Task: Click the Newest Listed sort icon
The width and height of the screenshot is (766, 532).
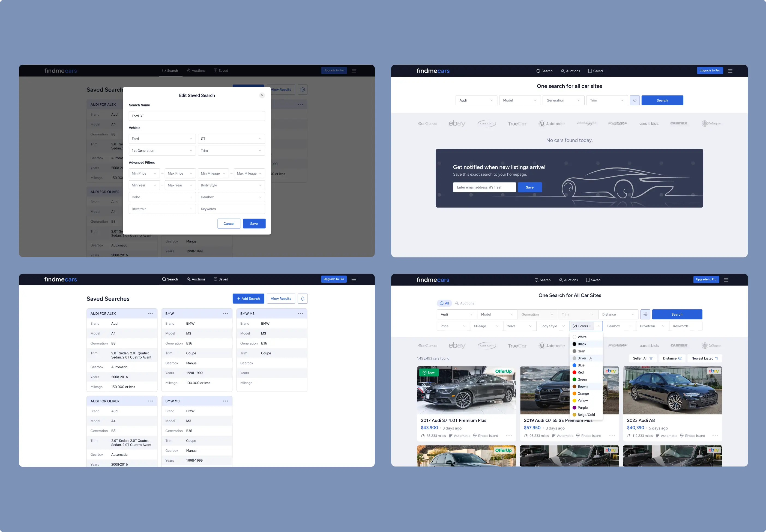Action: pyautogui.click(x=717, y=358)
